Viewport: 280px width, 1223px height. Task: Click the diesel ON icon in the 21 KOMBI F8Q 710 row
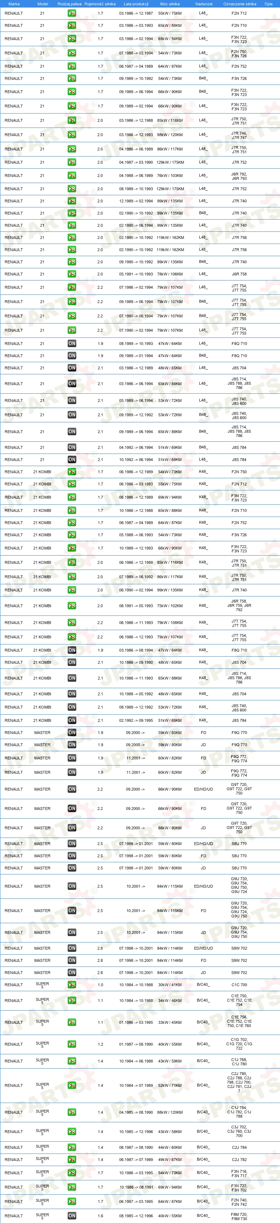pyautogui.click(x=72, y=650)
